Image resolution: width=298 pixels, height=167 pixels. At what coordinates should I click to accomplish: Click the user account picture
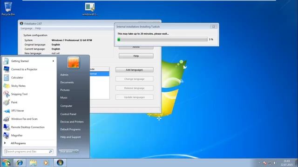pyautogui.click(x=74, y=63)
